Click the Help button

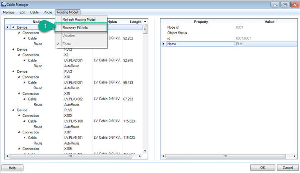tap(12, 168)
